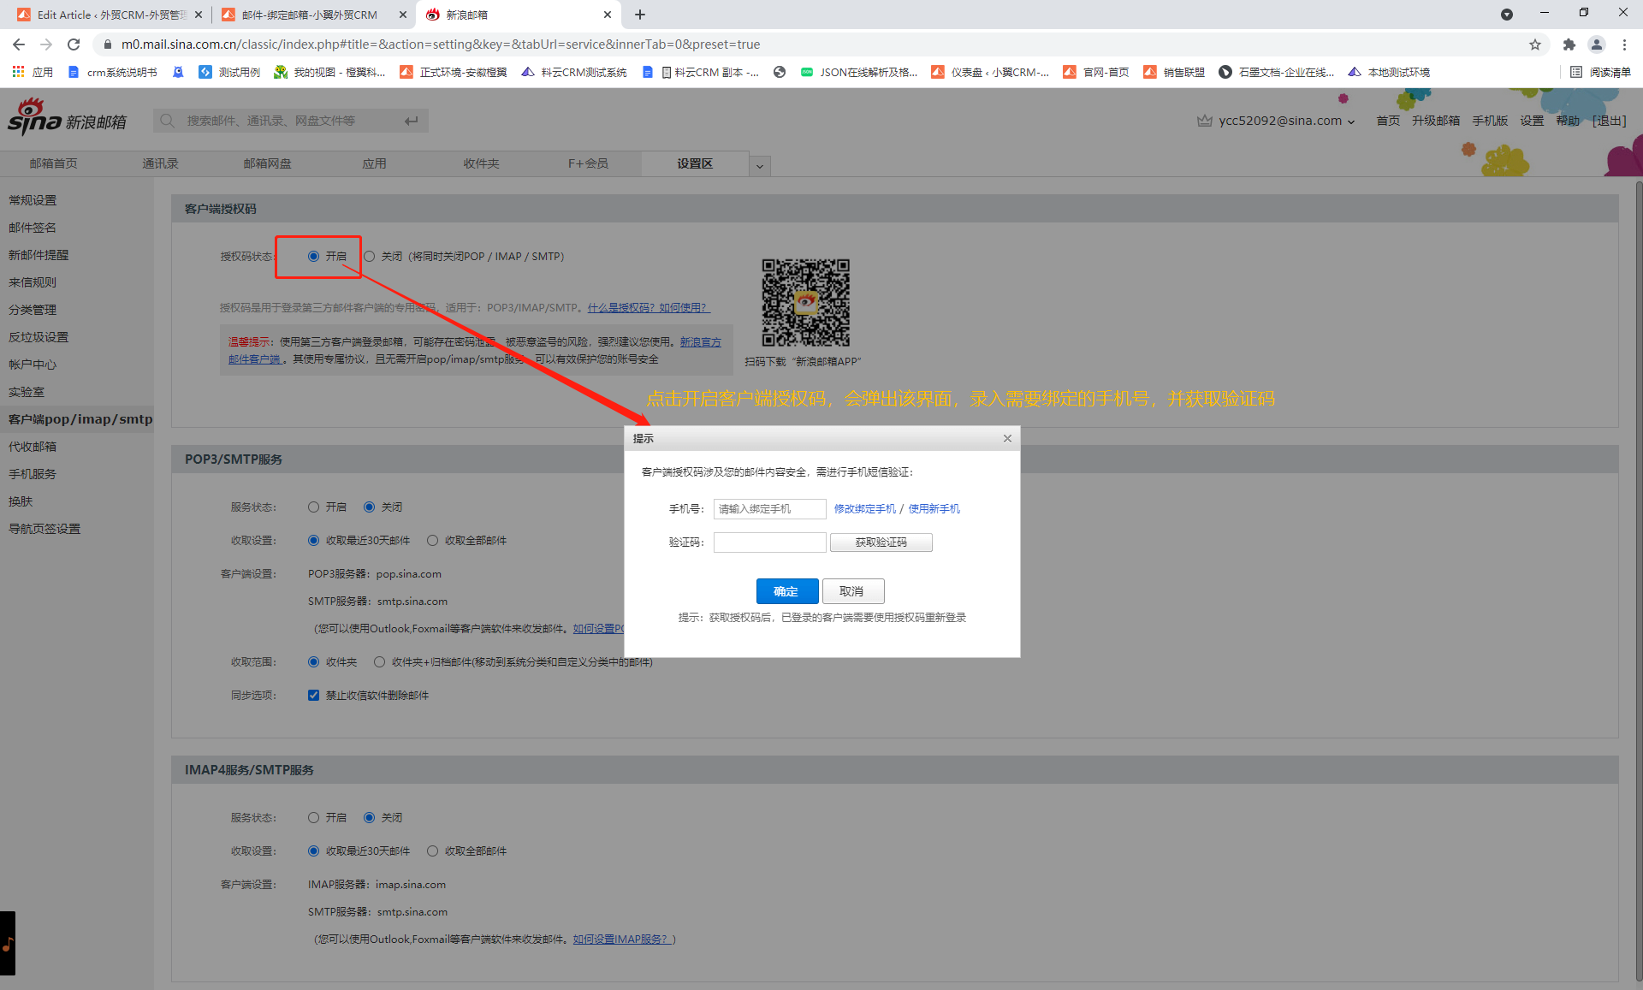This screenshot has width=1643, height=990.
Task: Close the 邮件-绑定邮箱 browser tab
Action: point(403,15)
